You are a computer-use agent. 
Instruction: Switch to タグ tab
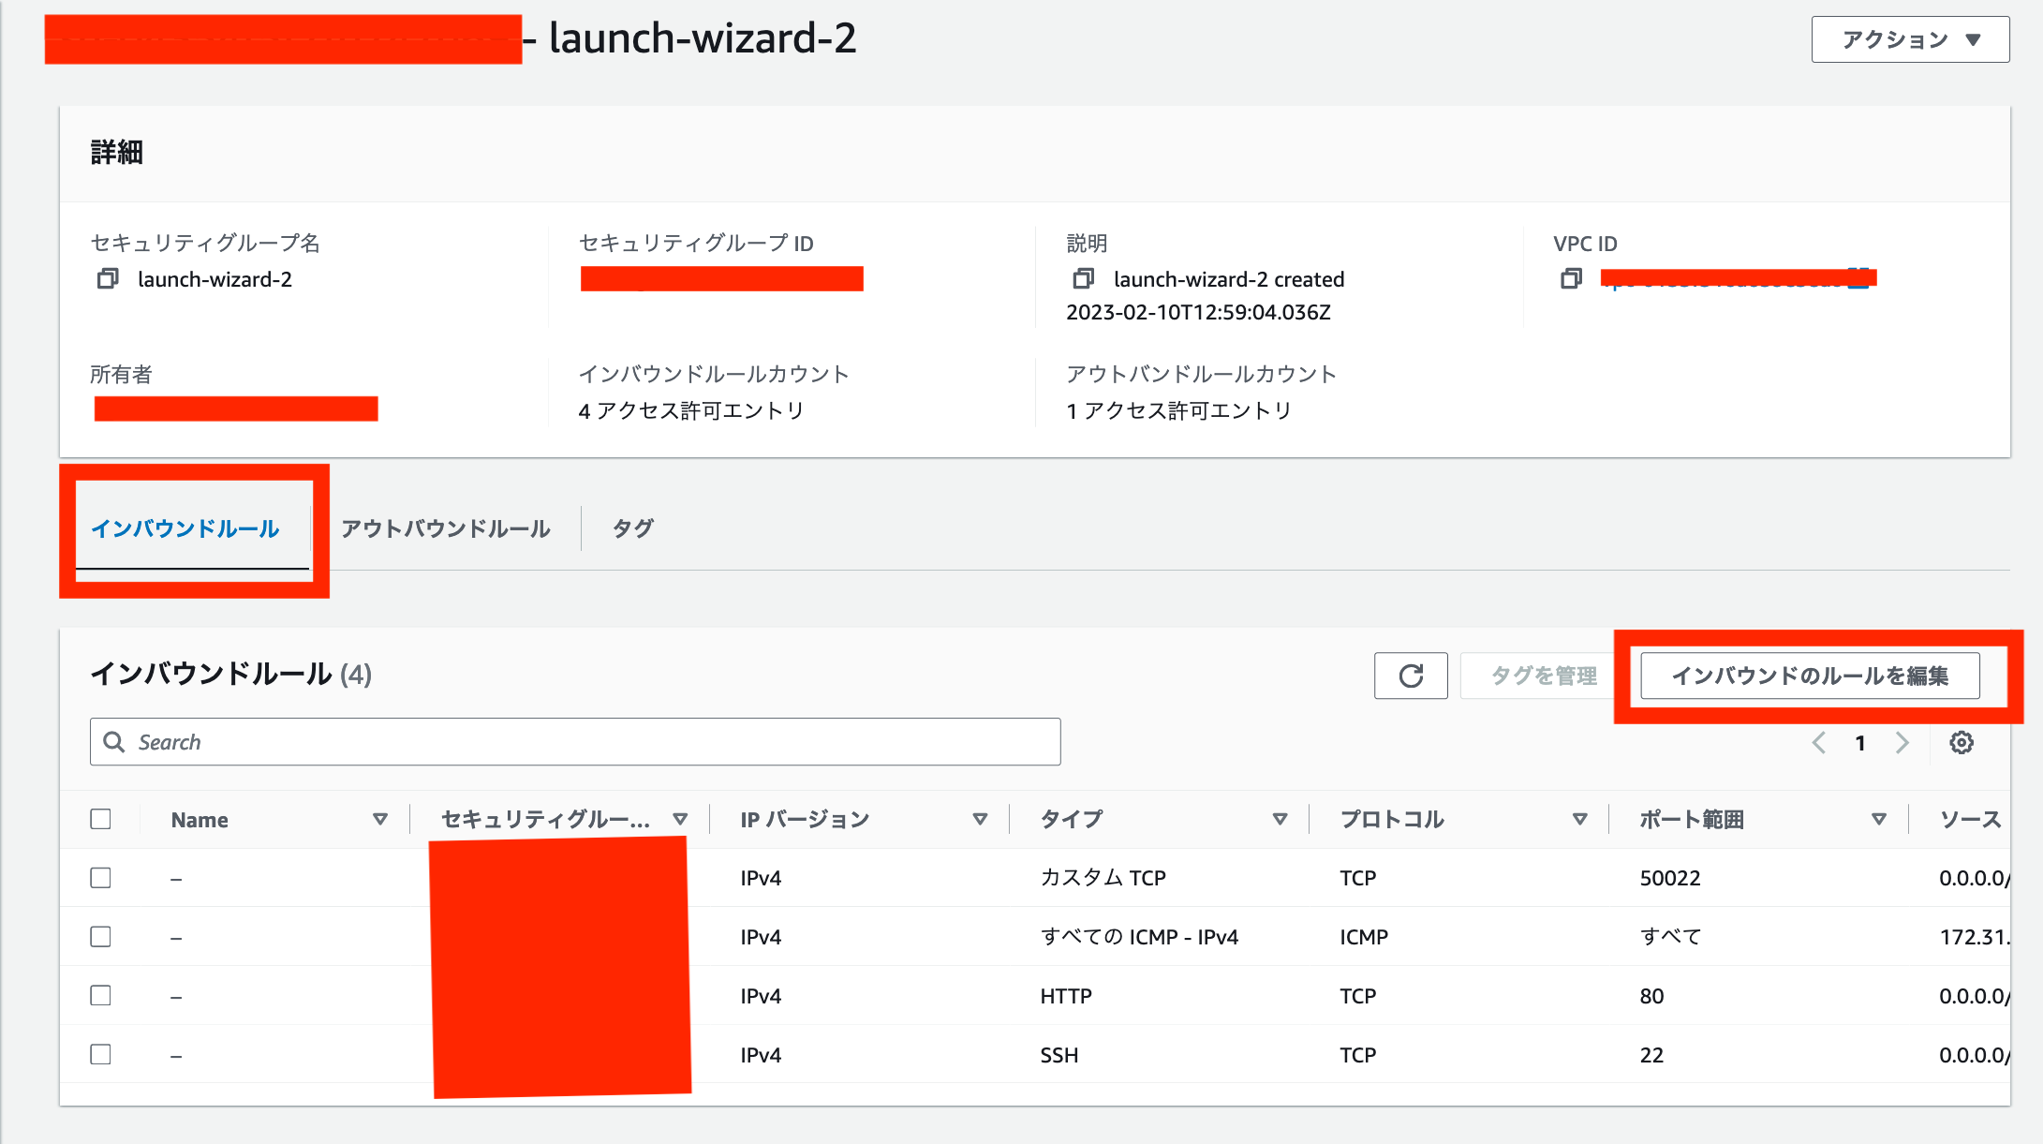pos(633,528)
